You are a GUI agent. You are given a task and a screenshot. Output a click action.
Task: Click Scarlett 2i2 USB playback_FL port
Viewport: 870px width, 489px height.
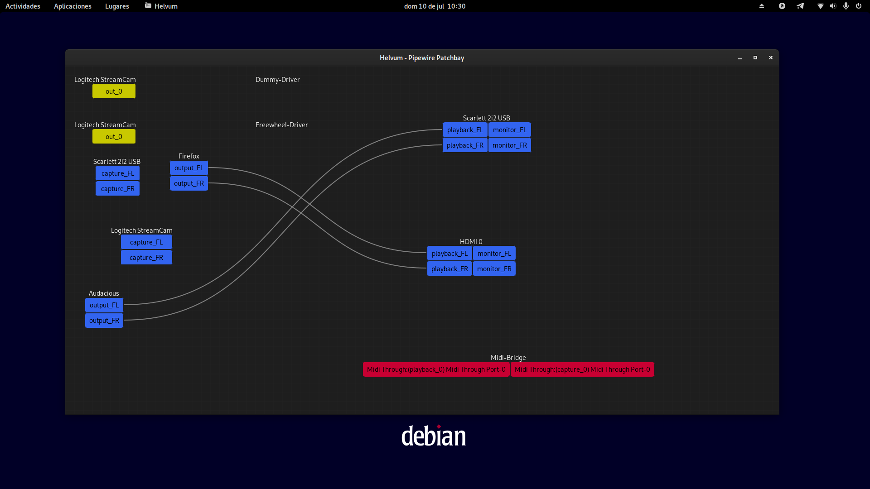pos(465,130)
